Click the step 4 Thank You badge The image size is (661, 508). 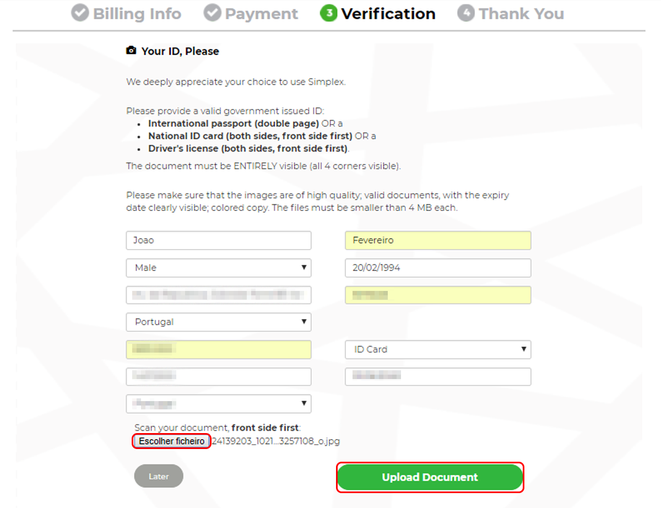466,13
